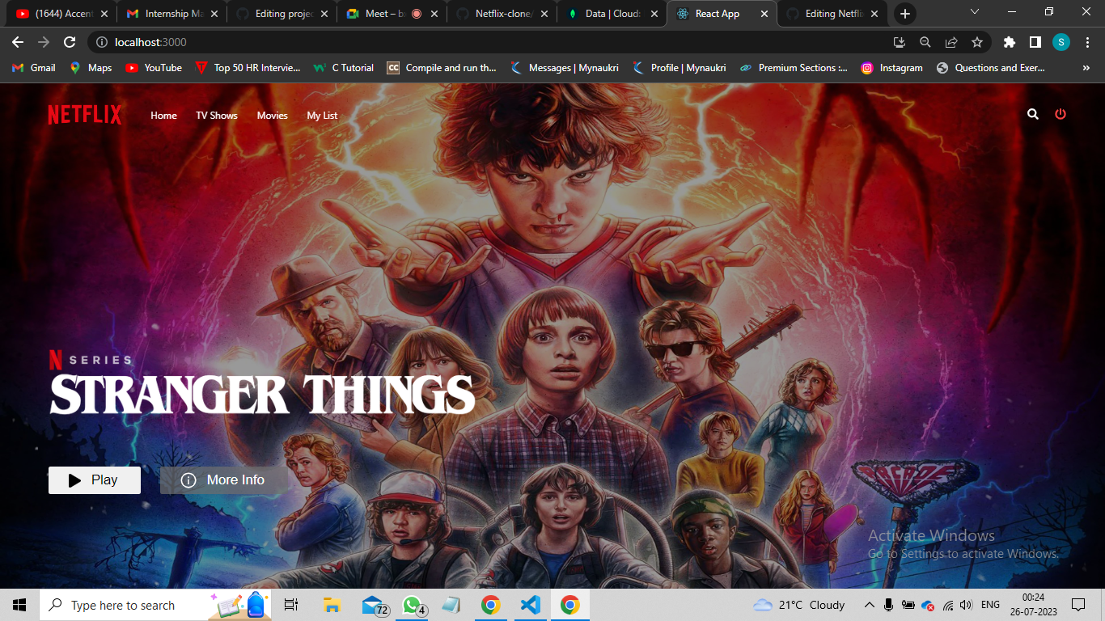Expand hidden bookmarks with the overflow chevron
The height and width of the screenshot is (621, 1105).
pyautogui.click(x=1086, y=68)
